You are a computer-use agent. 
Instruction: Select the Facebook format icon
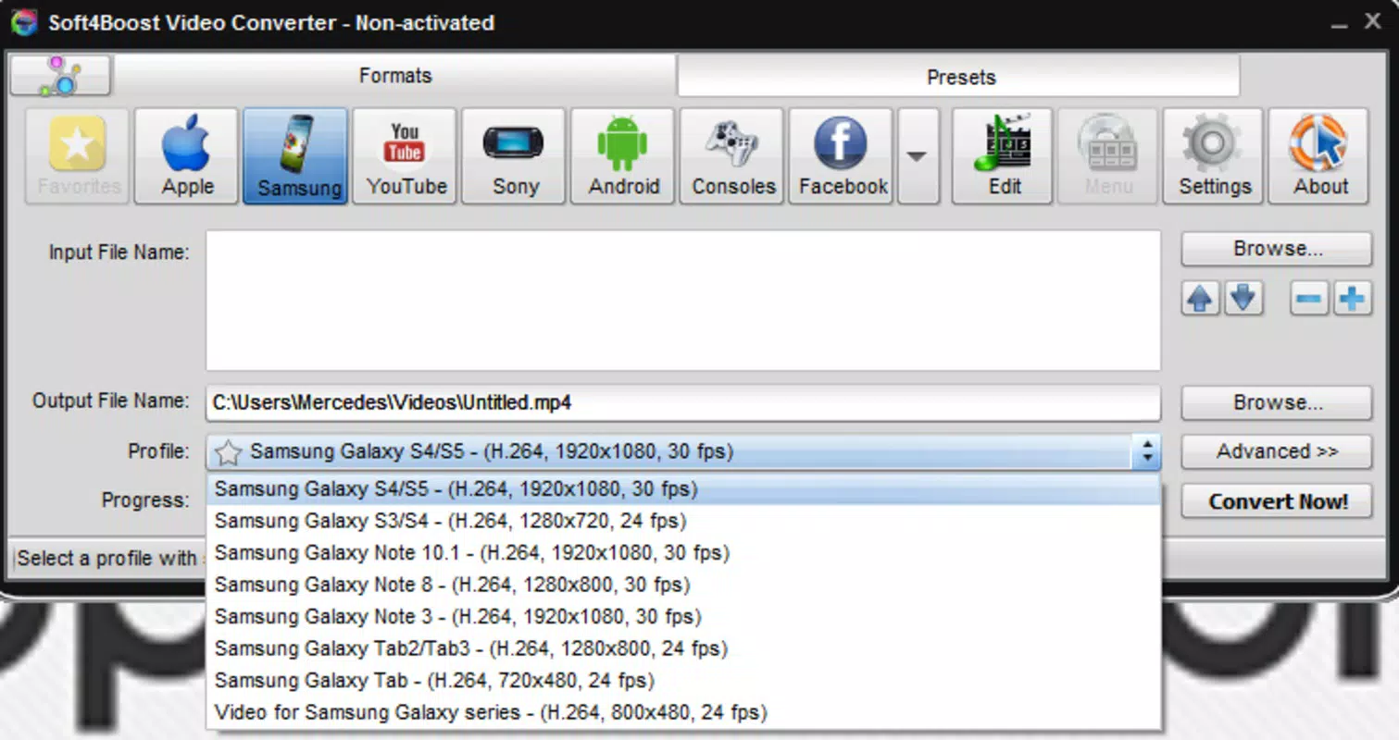point(842,155)
